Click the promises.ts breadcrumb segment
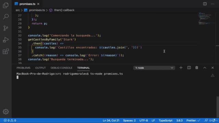This screenshot has width=219, height=123. coord(37,10)
